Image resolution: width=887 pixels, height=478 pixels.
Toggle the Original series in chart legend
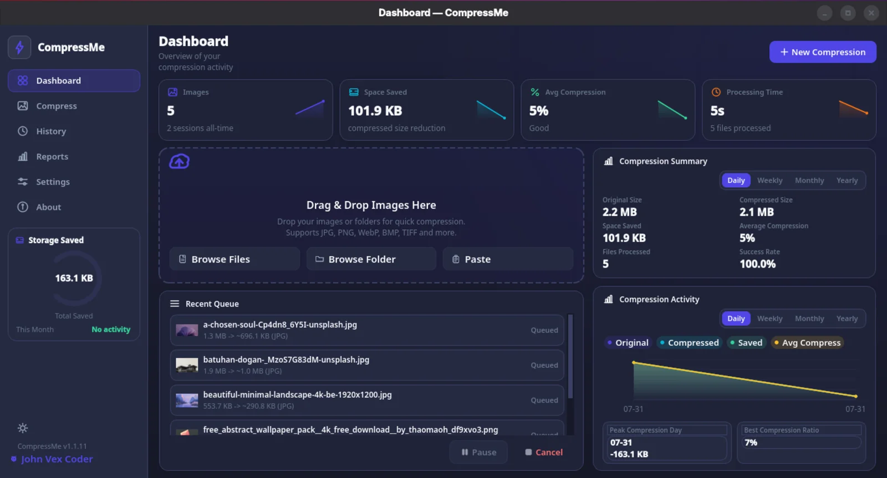click(x=628, y=343)
